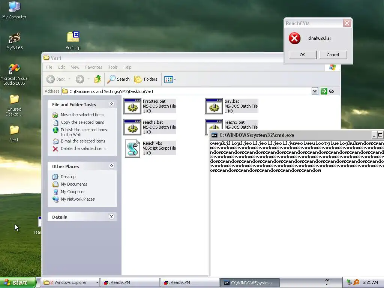Maximize the cmd.exe window
This screenshot has width=384, height=288.
[x=380, y=135]
